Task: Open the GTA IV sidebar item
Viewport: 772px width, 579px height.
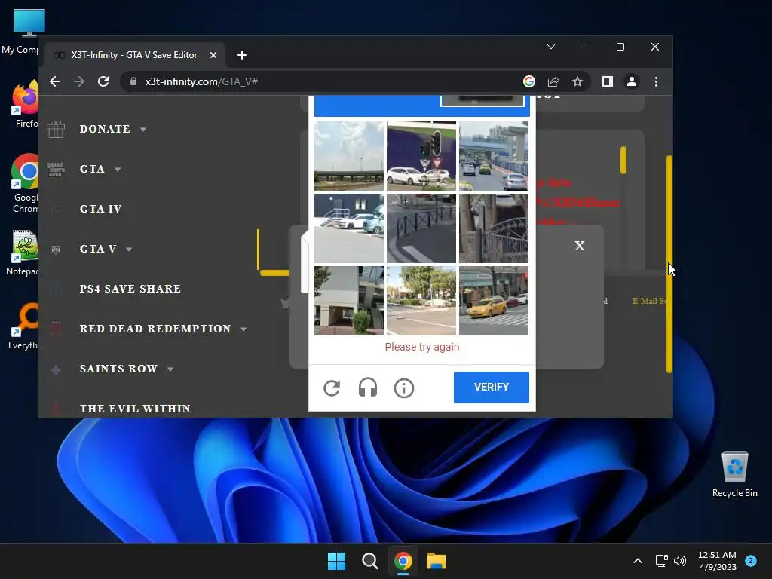Action: pos(100,209)
